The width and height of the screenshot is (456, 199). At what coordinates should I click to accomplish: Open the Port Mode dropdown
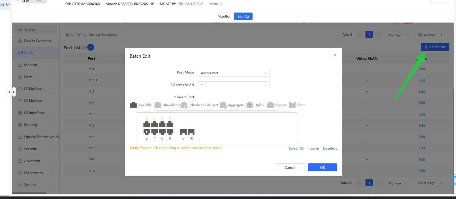233,73
